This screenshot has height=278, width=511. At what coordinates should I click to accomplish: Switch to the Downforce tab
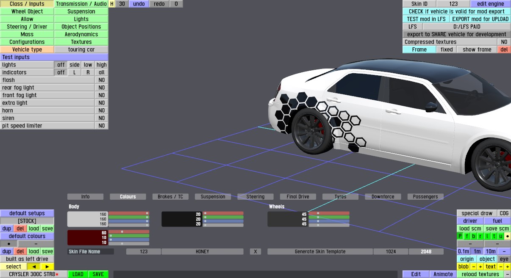tap(383, 197)
